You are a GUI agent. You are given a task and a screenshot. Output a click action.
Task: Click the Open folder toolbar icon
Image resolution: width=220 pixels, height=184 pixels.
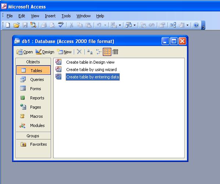tap(17, 25)
